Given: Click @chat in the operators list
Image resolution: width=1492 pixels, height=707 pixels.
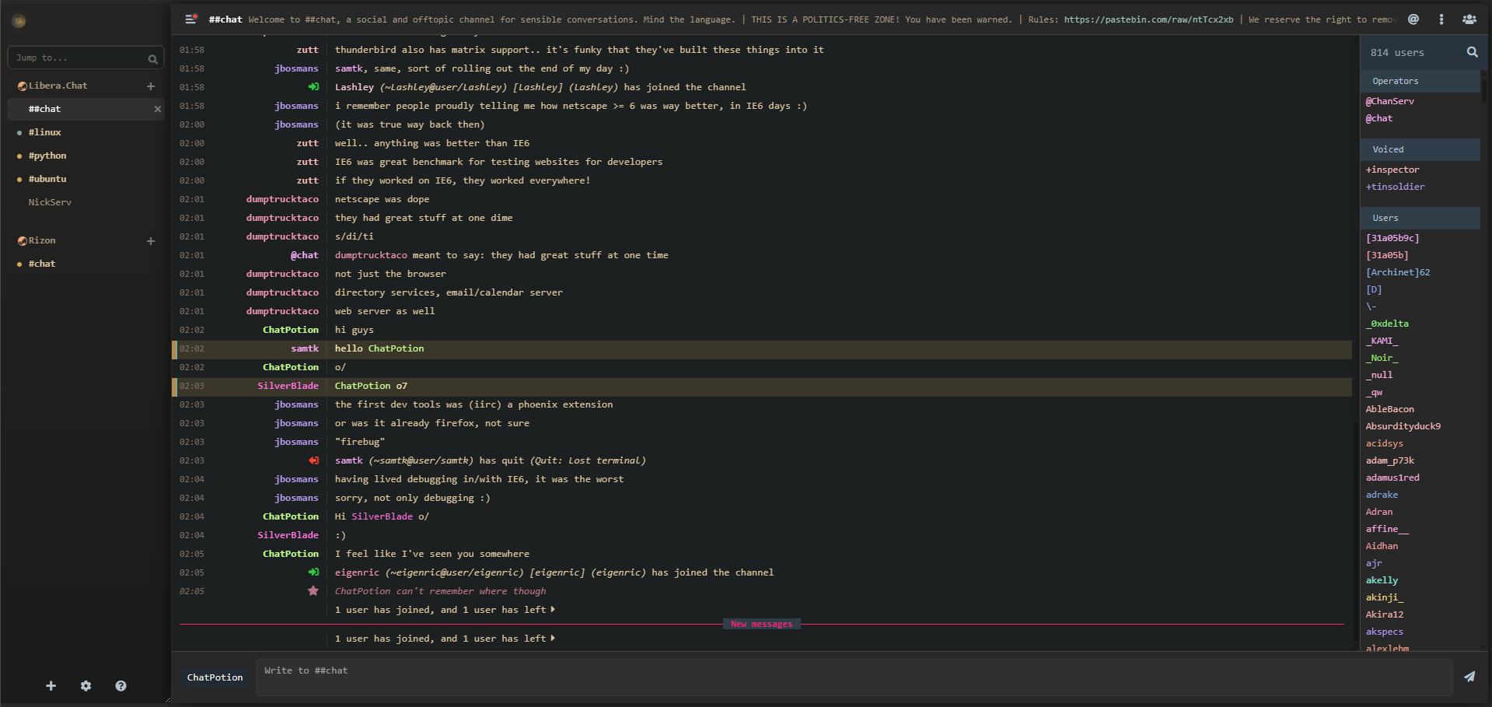Looking at the screenshot, I should (x=1379, y=118).
